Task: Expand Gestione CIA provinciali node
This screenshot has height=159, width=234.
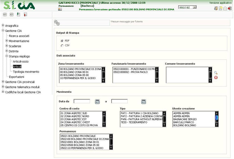Action: point(3,82)
